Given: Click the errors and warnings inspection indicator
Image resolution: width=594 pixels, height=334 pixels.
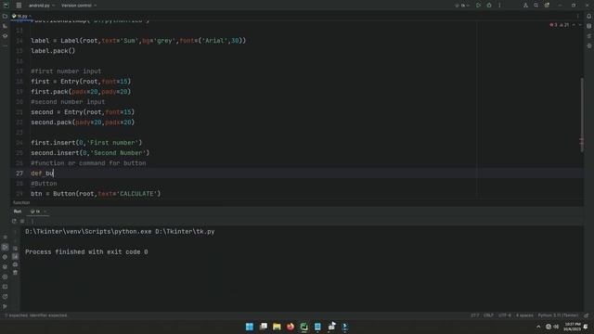Looking at the screenshot, I should 559,25.
